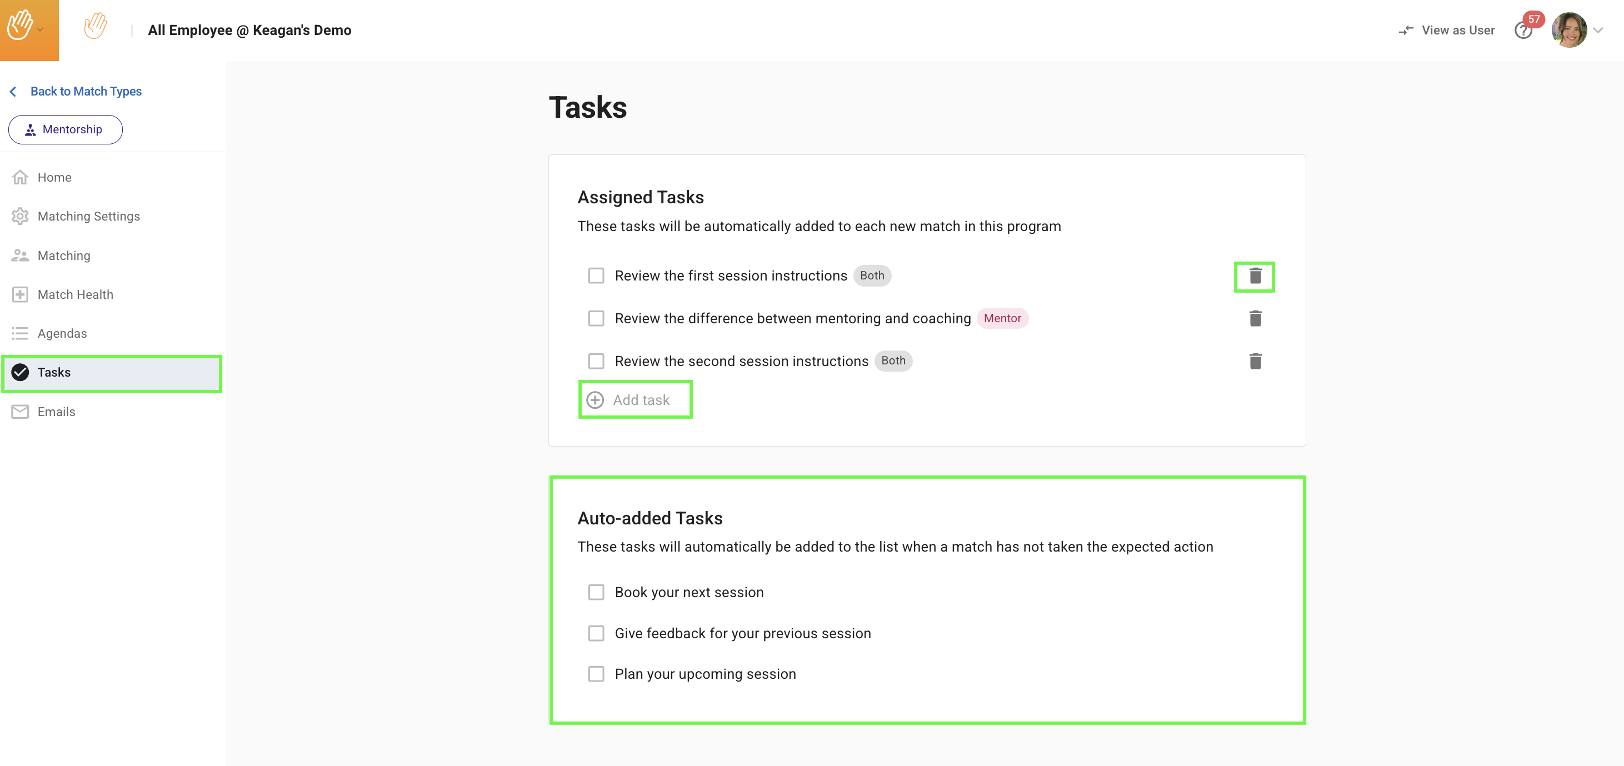Delete the first session instructions task
The image size is (1624, 766).
click(1255, 276)
